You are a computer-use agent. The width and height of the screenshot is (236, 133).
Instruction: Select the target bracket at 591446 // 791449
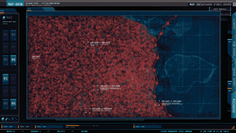coord(88,110)
